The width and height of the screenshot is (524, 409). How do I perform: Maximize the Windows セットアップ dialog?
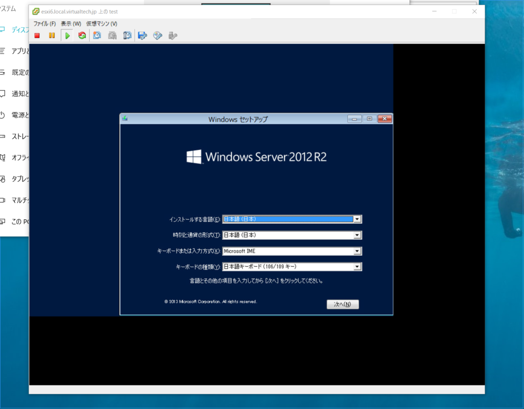(369, 119)
